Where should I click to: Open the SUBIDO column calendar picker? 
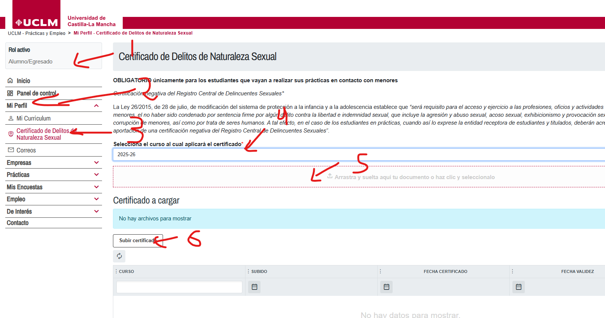(x=254, y=287)
